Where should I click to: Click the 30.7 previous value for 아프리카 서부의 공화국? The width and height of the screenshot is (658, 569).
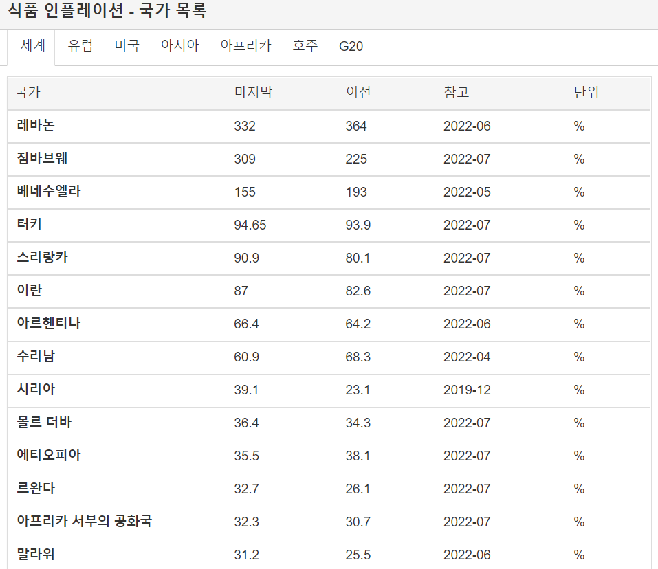pos(358,522)
